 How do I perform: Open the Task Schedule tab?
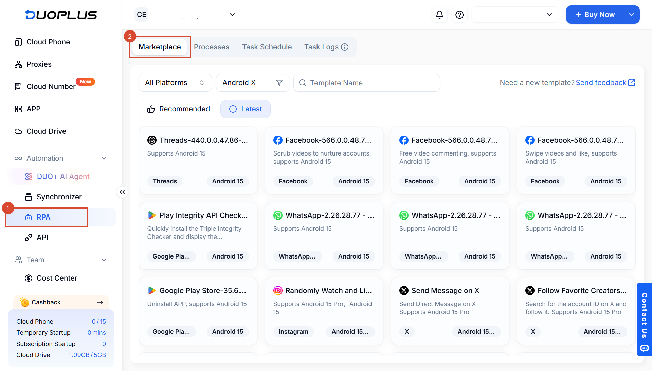(267, 47)
